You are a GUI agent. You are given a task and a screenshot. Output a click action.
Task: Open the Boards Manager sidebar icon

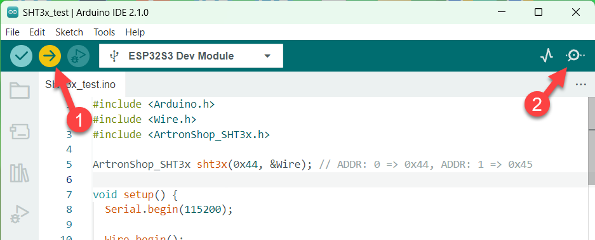point(19,132)
